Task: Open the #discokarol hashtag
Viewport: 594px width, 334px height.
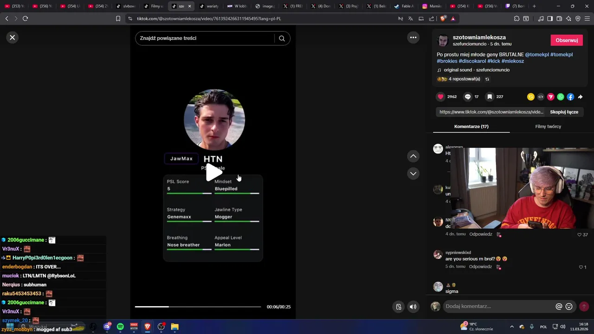Action: click(x=472, y=61)
